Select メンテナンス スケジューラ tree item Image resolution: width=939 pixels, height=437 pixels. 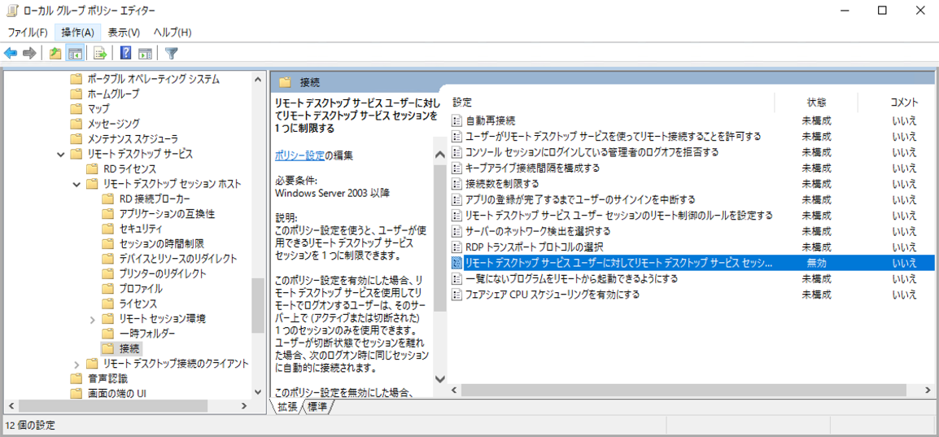pos(133,139)
